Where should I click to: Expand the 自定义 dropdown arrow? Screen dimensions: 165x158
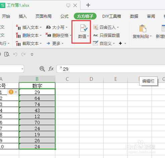tap(114, 43)
